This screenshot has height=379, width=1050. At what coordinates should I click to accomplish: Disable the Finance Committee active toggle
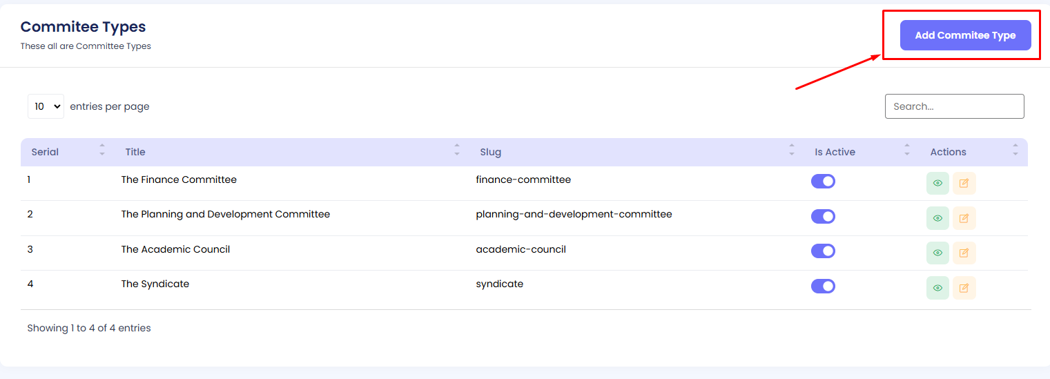tap(823, 181)
